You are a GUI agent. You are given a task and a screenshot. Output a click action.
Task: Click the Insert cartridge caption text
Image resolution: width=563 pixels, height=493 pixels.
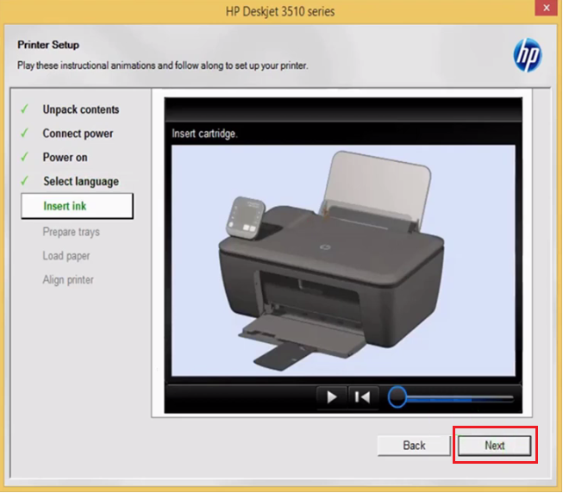point(204,134)
